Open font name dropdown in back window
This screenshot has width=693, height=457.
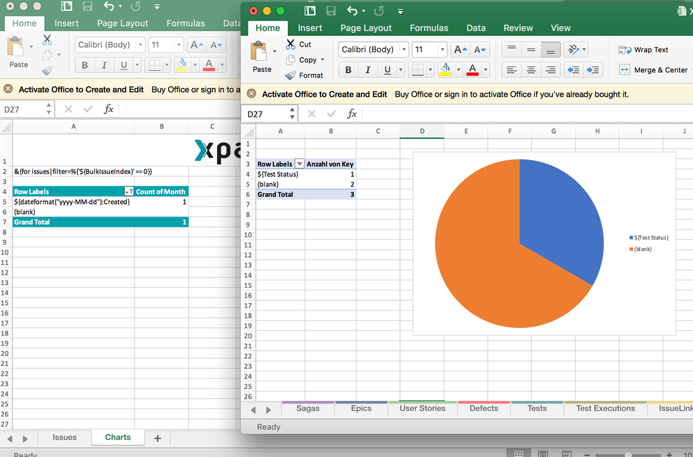pos(141,44)
